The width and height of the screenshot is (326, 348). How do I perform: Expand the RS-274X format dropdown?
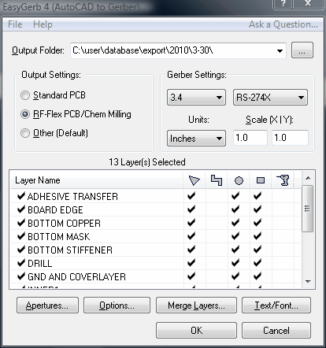point(270,98)
